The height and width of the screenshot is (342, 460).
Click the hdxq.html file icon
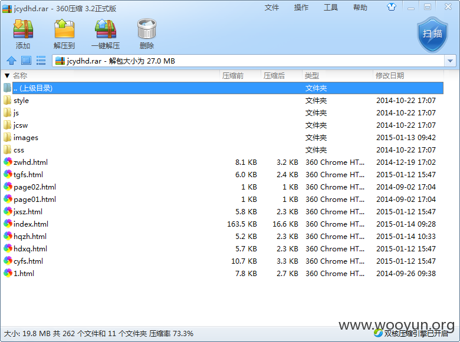click(8, 248)
